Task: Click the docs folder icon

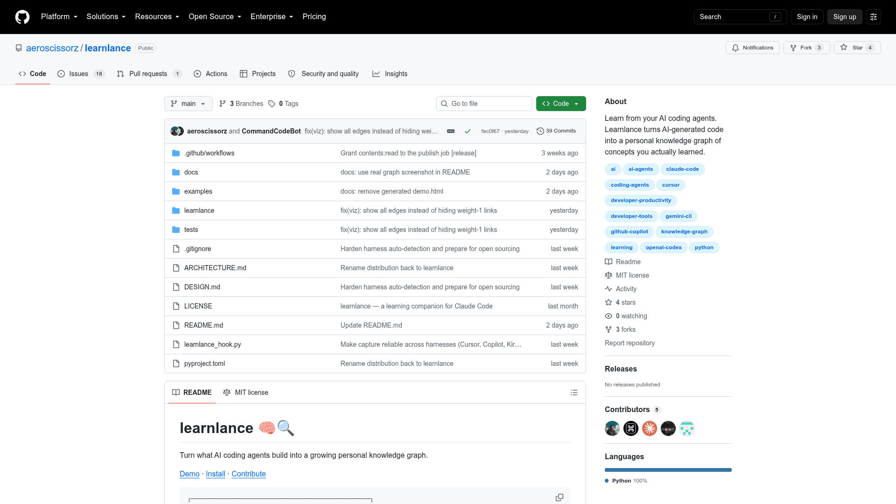Action: [x=176, y=172]
